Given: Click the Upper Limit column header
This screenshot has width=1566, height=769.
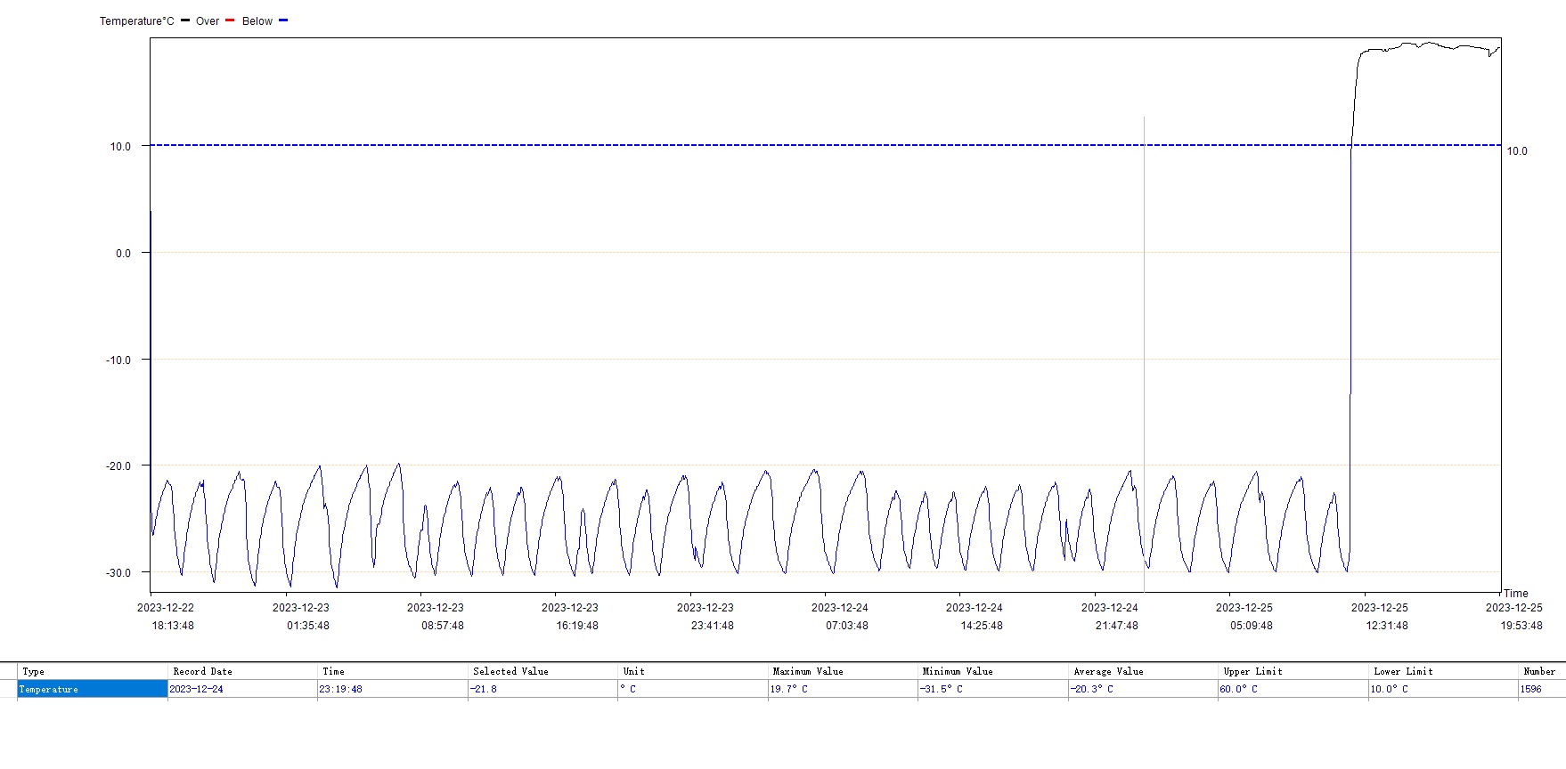Looking at the screenshot, I should (x=1293, y=671).
